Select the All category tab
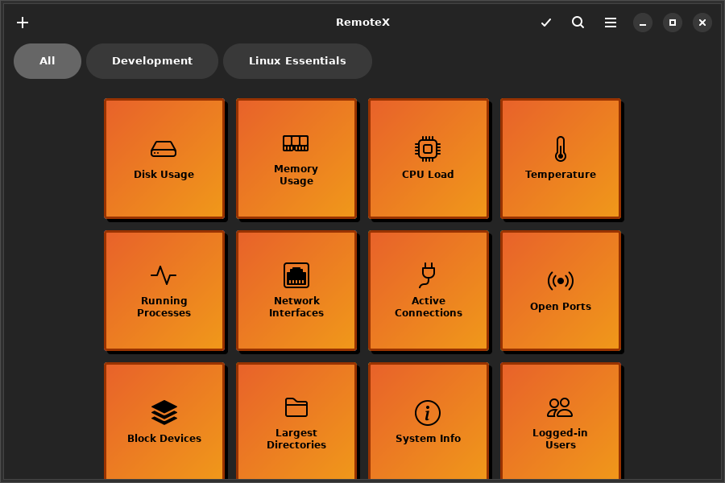725x483 pixels. coord(48,61)
